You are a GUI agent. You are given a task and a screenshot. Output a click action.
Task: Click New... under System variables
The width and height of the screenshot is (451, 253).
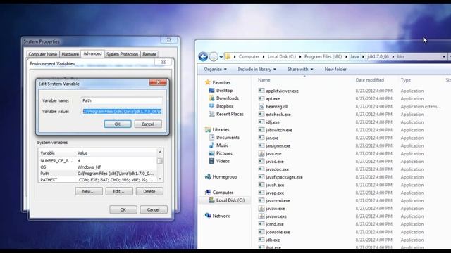click(x=89, y=191)
